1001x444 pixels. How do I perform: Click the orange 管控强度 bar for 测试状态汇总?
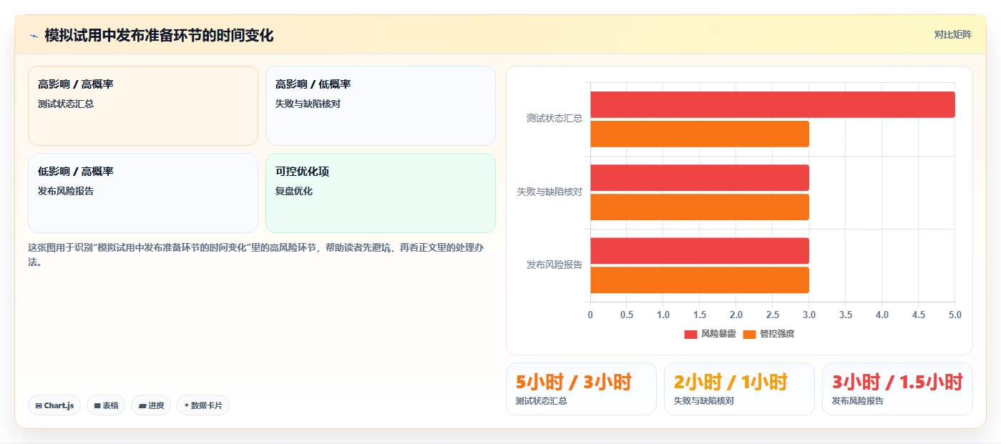pyautogui.click(x=700, y=134)
